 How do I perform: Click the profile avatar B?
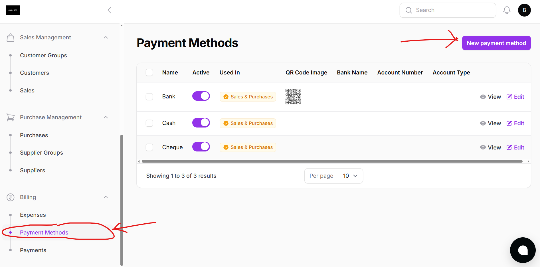pos(525,10)
